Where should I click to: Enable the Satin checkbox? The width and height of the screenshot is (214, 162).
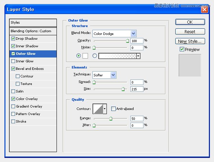coord(13,91)
